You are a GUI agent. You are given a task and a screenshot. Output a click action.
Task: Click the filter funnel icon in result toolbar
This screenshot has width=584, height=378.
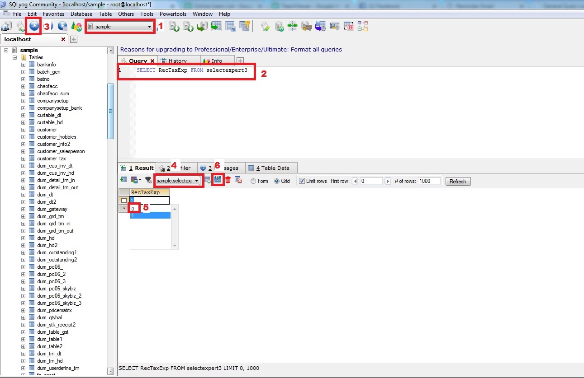click(x=148, y=180)
